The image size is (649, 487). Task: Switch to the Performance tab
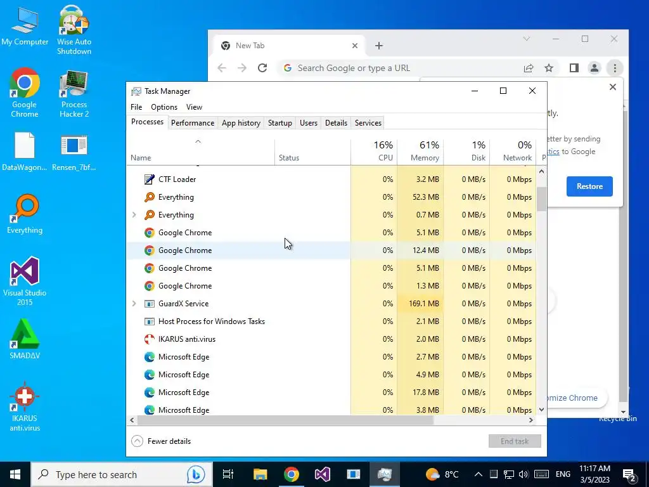[193, 123]
